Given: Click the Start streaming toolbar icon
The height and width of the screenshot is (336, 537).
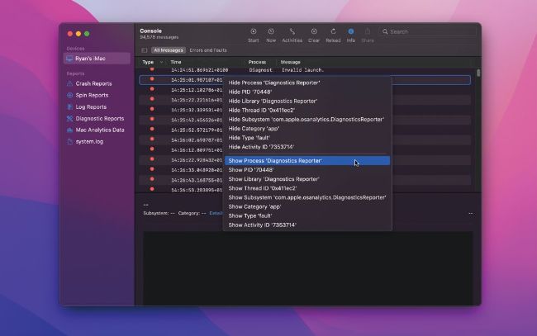Looking at the screenshot, I should click(x=253, y=31).
